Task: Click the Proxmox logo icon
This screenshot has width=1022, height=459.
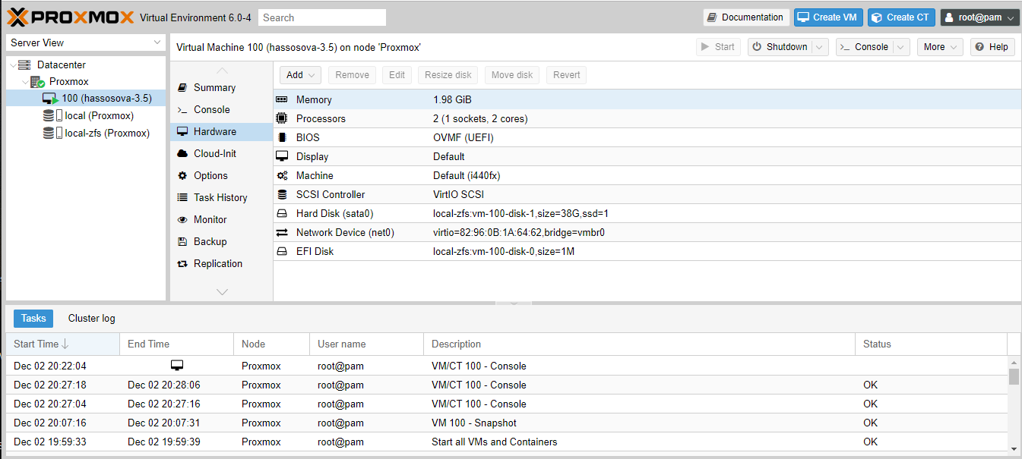Action: click(18, 17)
